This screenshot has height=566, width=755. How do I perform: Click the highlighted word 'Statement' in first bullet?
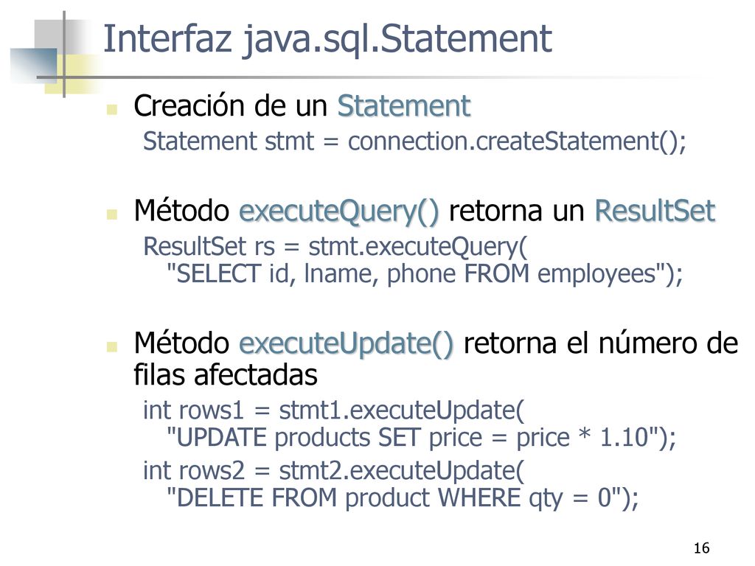[404, 106]
